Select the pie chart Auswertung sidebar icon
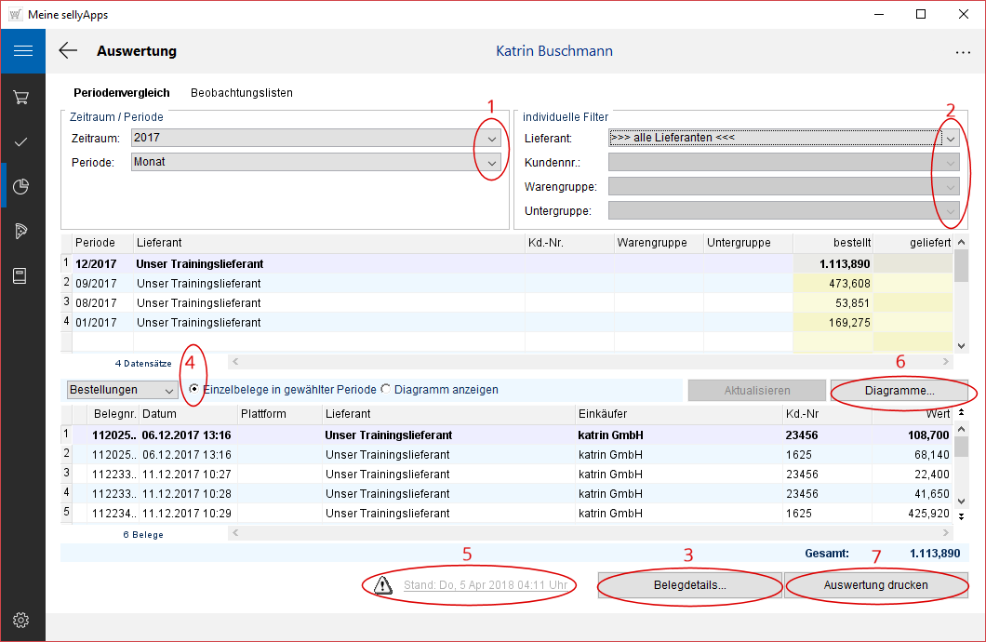The height and width of the screenshot is (642, 986). tap(22, 186)
